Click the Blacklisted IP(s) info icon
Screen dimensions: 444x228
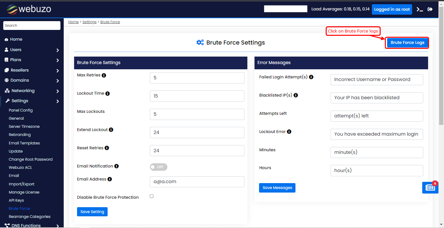pos(296,95)
